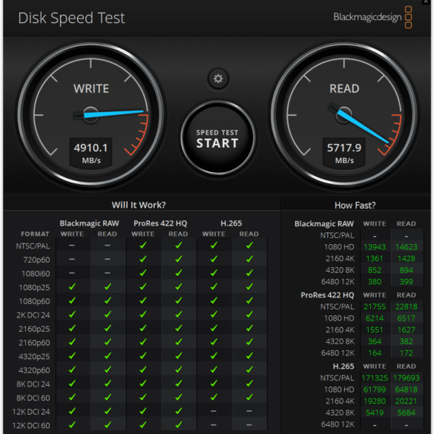
Task: Click the NTSC/PAL ProRes 422 HQ write checkmark
Action: click(143, 246)
